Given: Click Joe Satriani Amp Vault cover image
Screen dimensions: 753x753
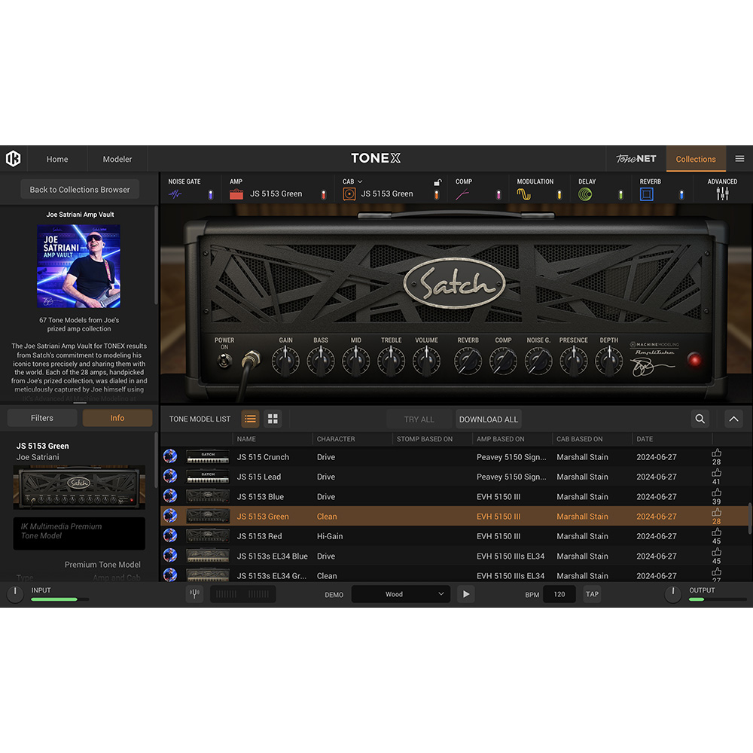Looking at the screenshot, I should pos(79,266).
